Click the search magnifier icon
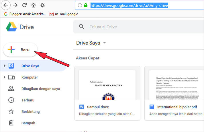Viewport: 204px width, 132px height. pyautogui.click(x=81, y=27)
